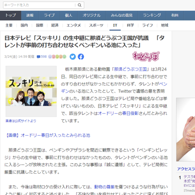Image resolution: width=195 pixels, height=195 pixels.
Task: Open 【画像】オードリー春日が入ったとみられる池 link
Action: click(47, 135)
